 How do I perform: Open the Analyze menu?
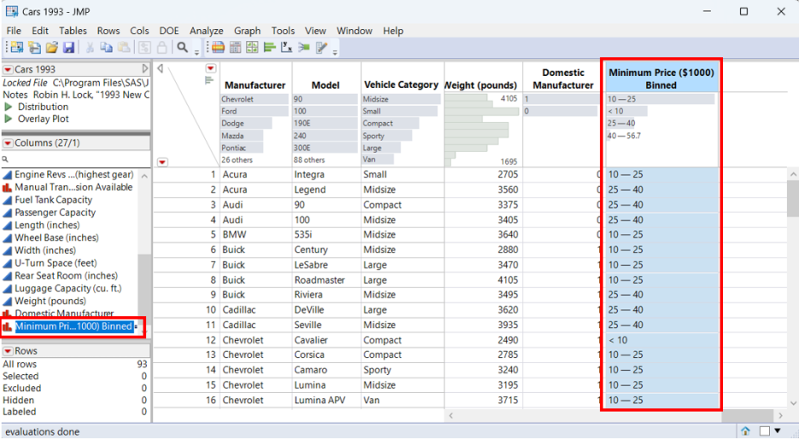click(207, 31)
